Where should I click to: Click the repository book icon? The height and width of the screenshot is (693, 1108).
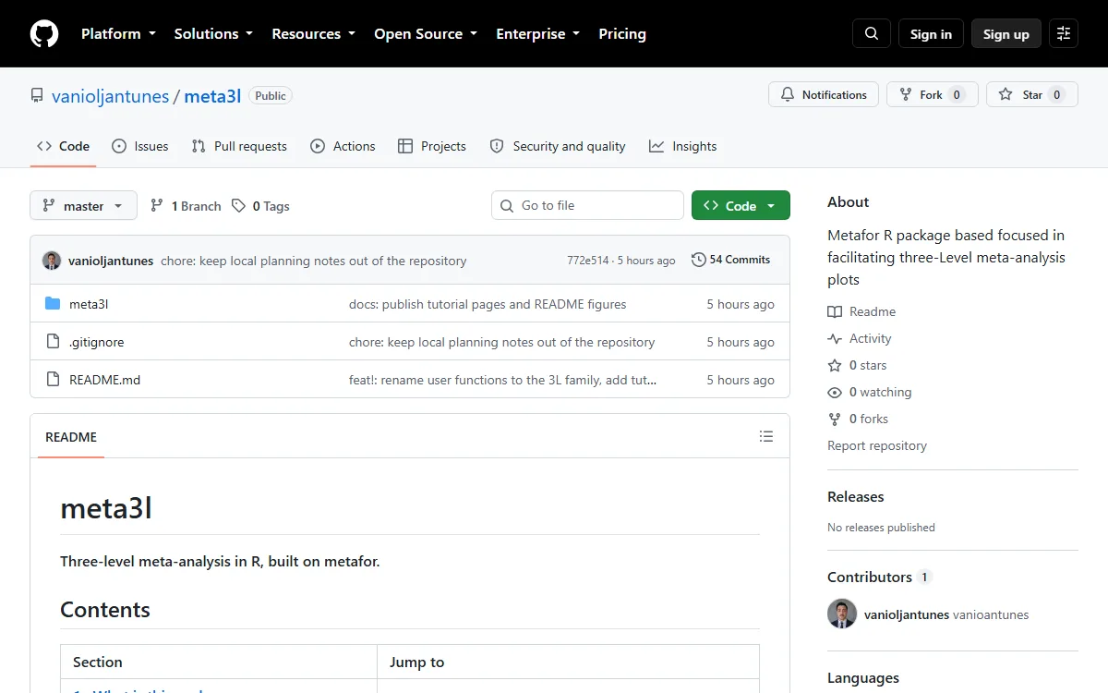click(37, 95)
